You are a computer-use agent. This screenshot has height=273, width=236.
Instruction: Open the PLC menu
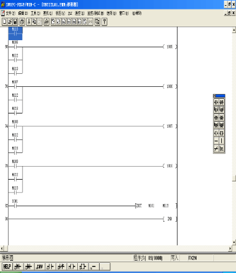coord(70,13)
